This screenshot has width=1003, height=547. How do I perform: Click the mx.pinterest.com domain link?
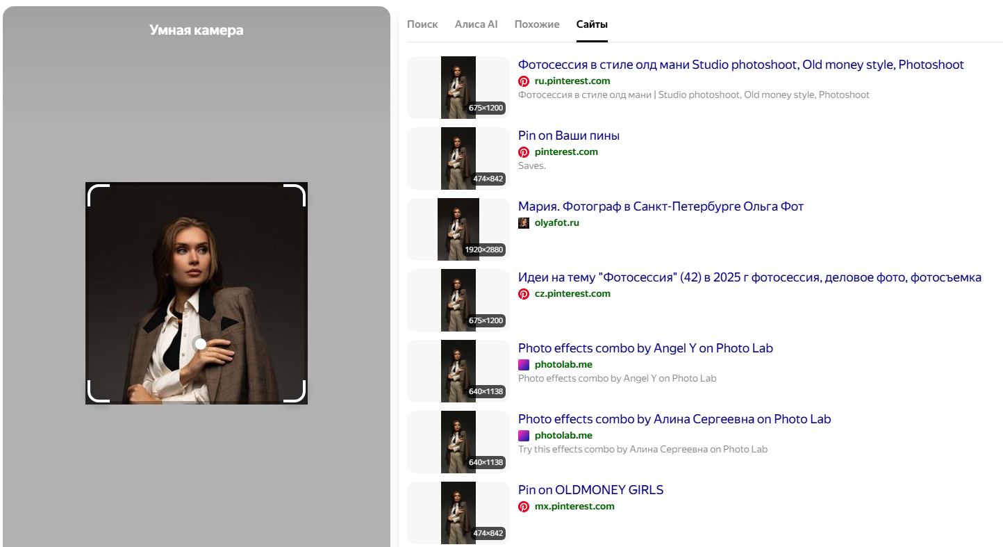pos(574,507)
